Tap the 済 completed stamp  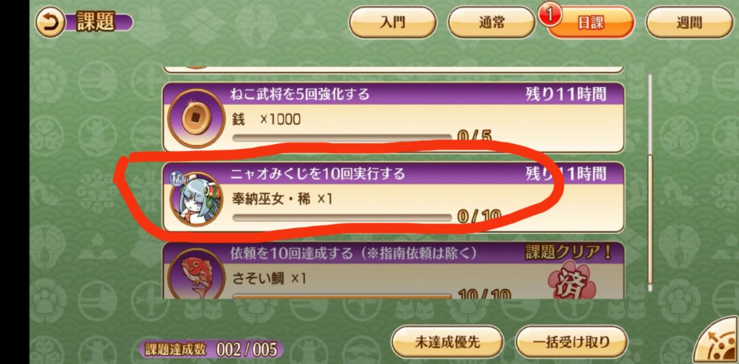571,281
